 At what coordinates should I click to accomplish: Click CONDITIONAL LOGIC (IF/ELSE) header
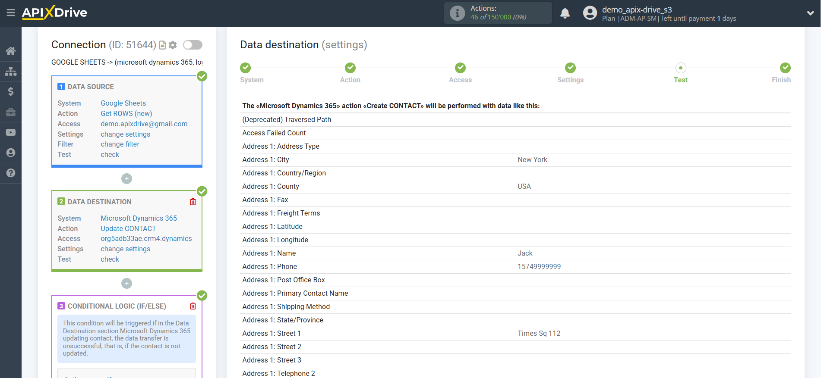coord(117,306)
